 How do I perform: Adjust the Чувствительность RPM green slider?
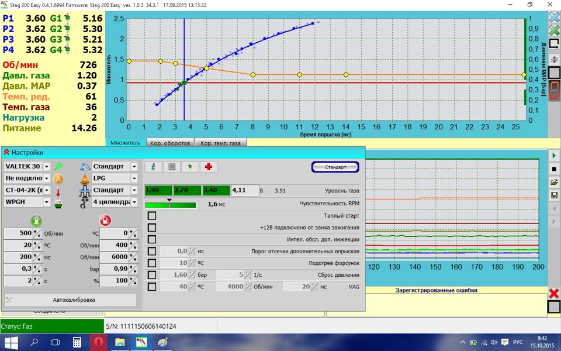[170, 205]
